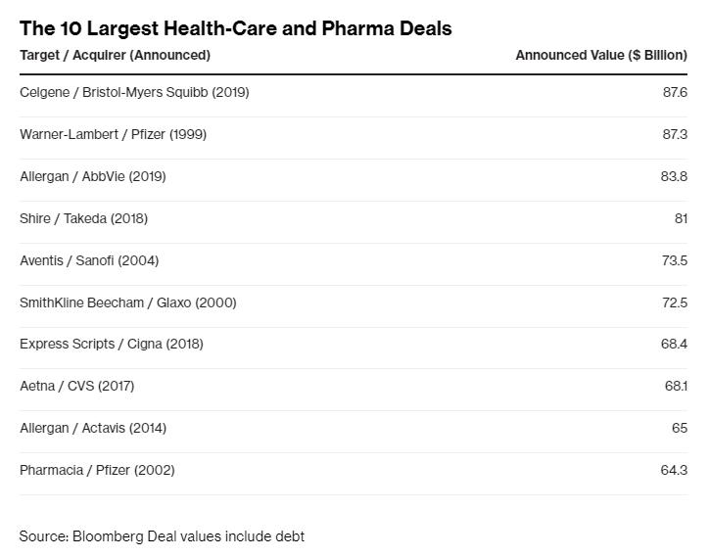Click the Pharmacia / Pfizer (2002) entry
709x557 pixels.
click(97, 470)
